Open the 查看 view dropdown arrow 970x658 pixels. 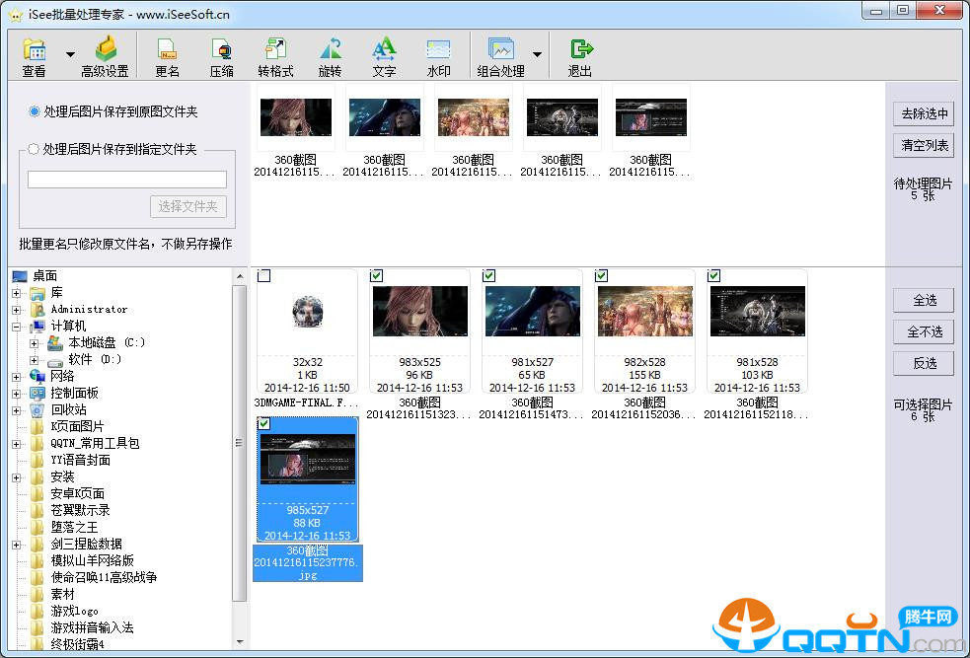pyautogui.click(x=70, y=55)
